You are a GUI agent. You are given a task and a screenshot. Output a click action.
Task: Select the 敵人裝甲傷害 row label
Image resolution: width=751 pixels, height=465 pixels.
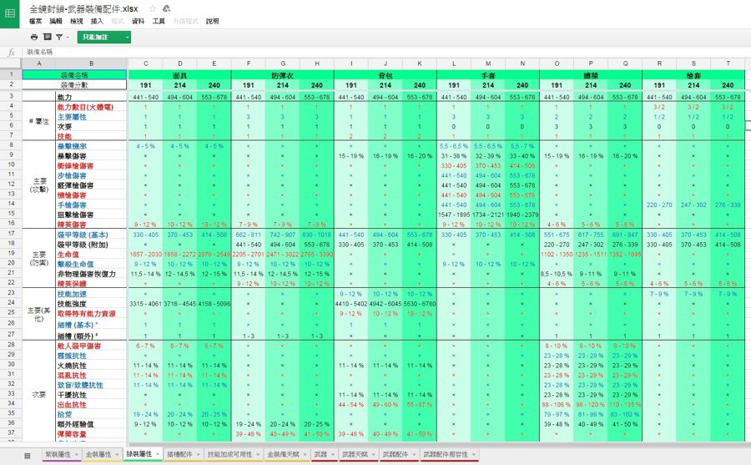92,346
